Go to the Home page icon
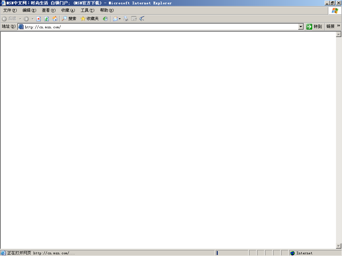This screenshot has height=256, width=342. tap(55, 19)
